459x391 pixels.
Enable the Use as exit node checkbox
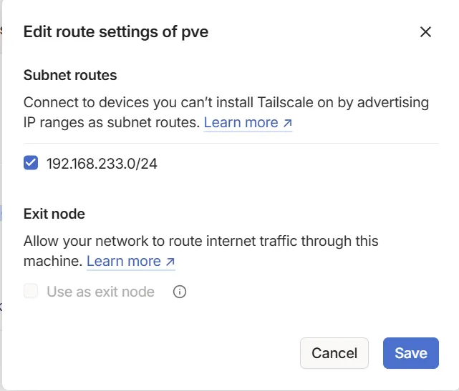point(31,291)
